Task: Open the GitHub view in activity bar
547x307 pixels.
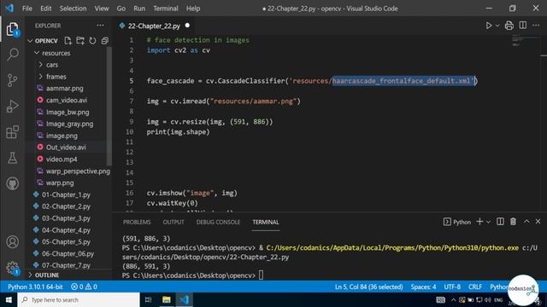Action: [x=13, y=183]
